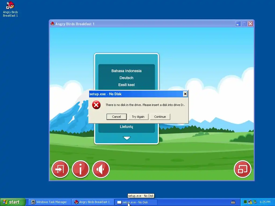Screen dimensions: 275x206
Task: Switch to Windows Task Manager in the taskbar
Action: tap(49, 202)
